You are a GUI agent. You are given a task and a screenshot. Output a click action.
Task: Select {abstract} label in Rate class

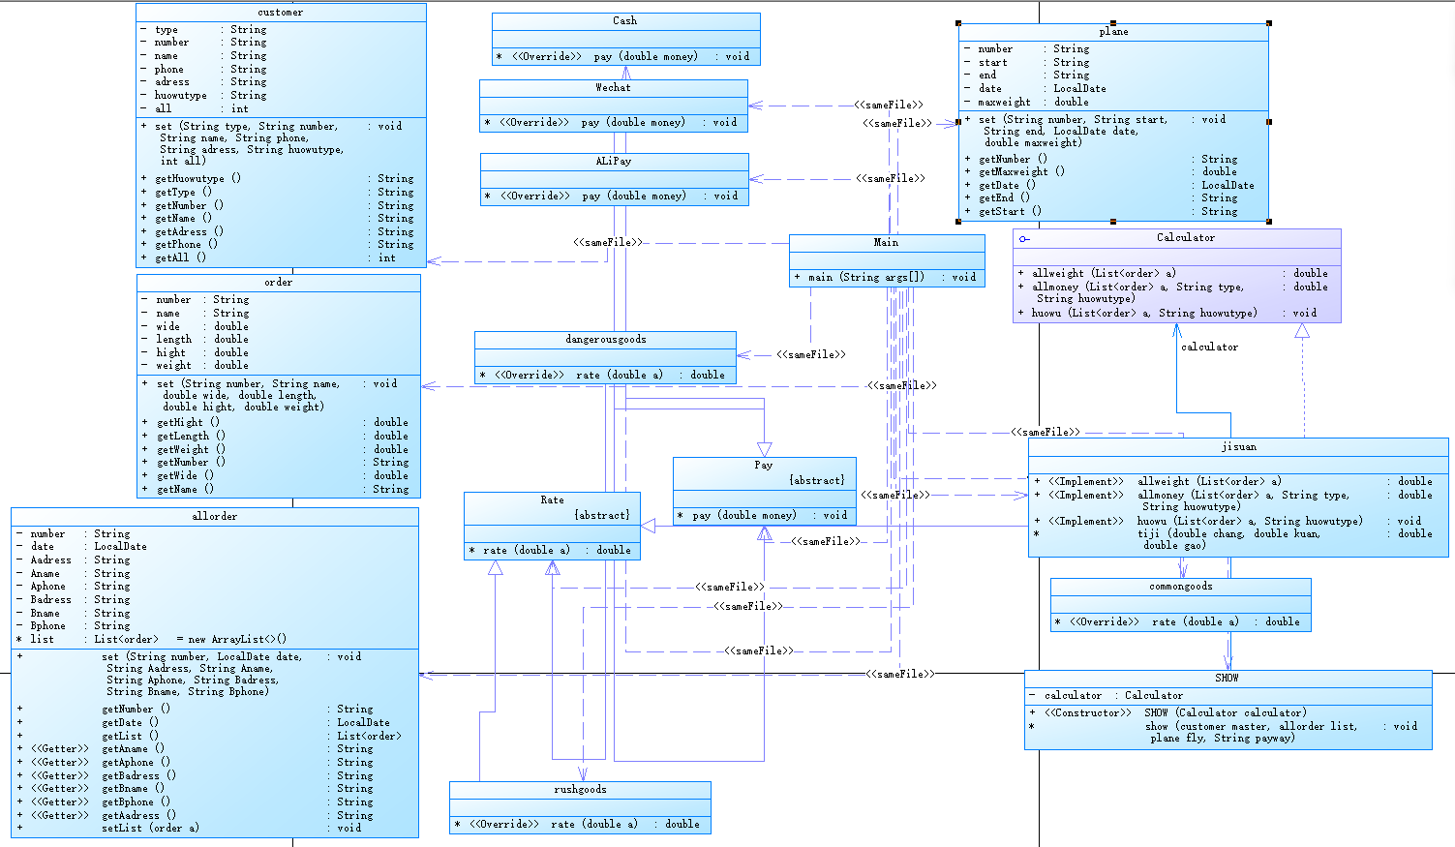click(x=602, y=515)
